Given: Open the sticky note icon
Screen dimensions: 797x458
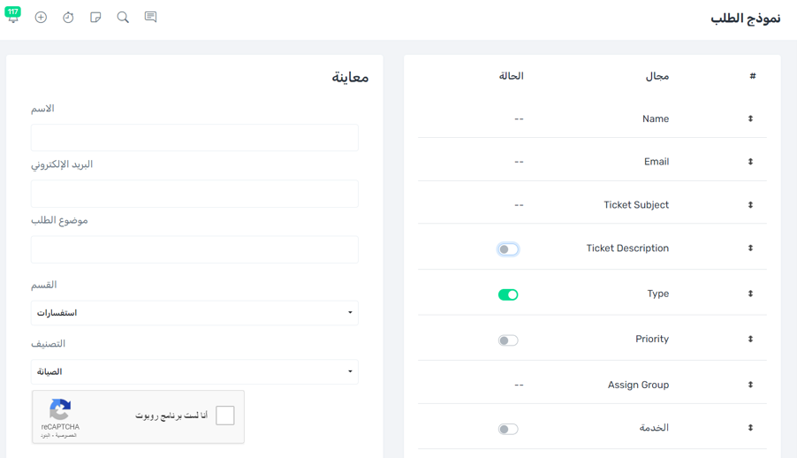Looking at the screenshot, I should pyautogui.click(x=95, y=18).
